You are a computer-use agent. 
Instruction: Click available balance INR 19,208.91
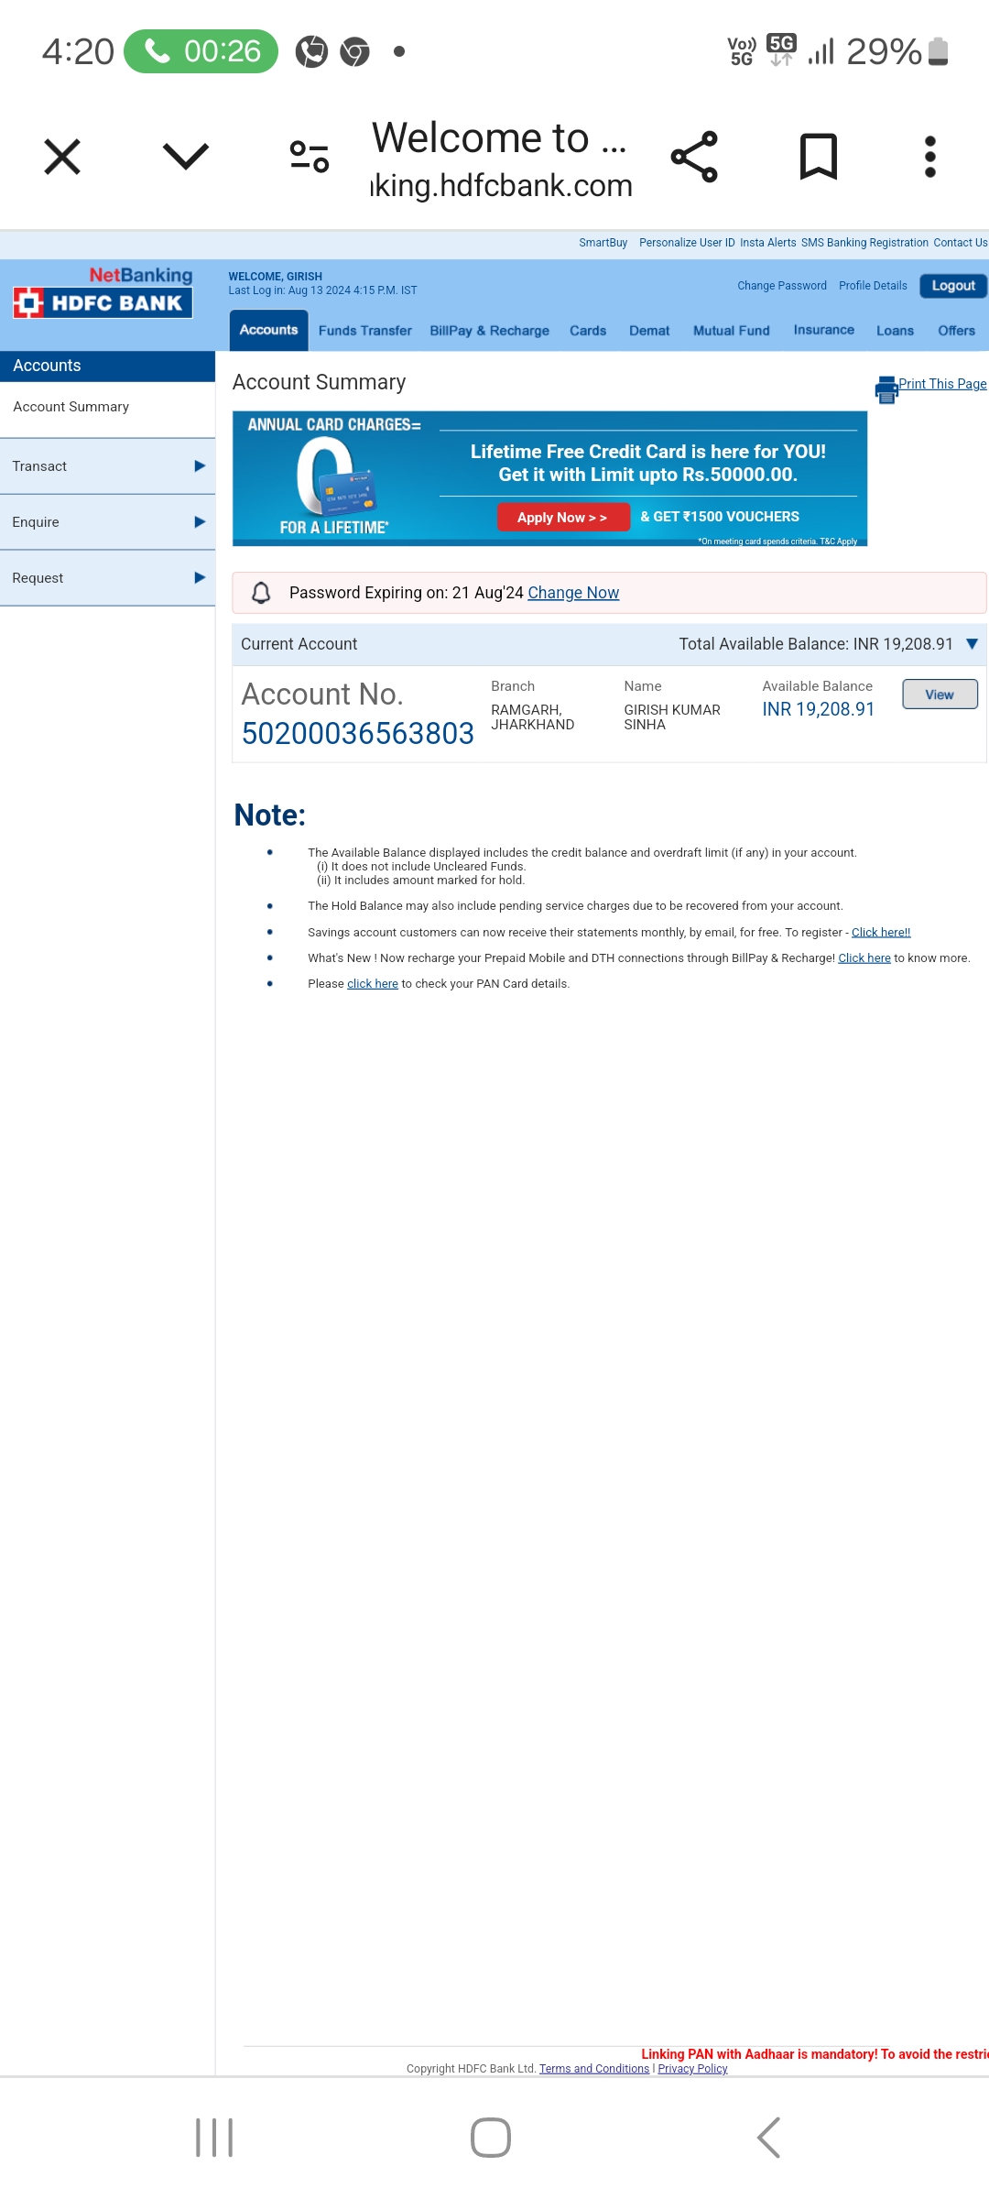[819, 709]
